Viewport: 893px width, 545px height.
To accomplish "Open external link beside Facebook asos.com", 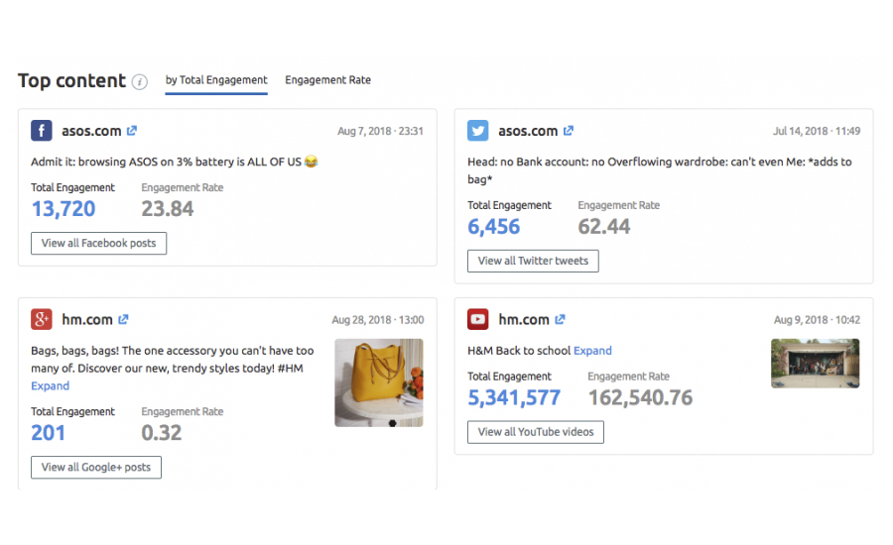I will 132,131.
